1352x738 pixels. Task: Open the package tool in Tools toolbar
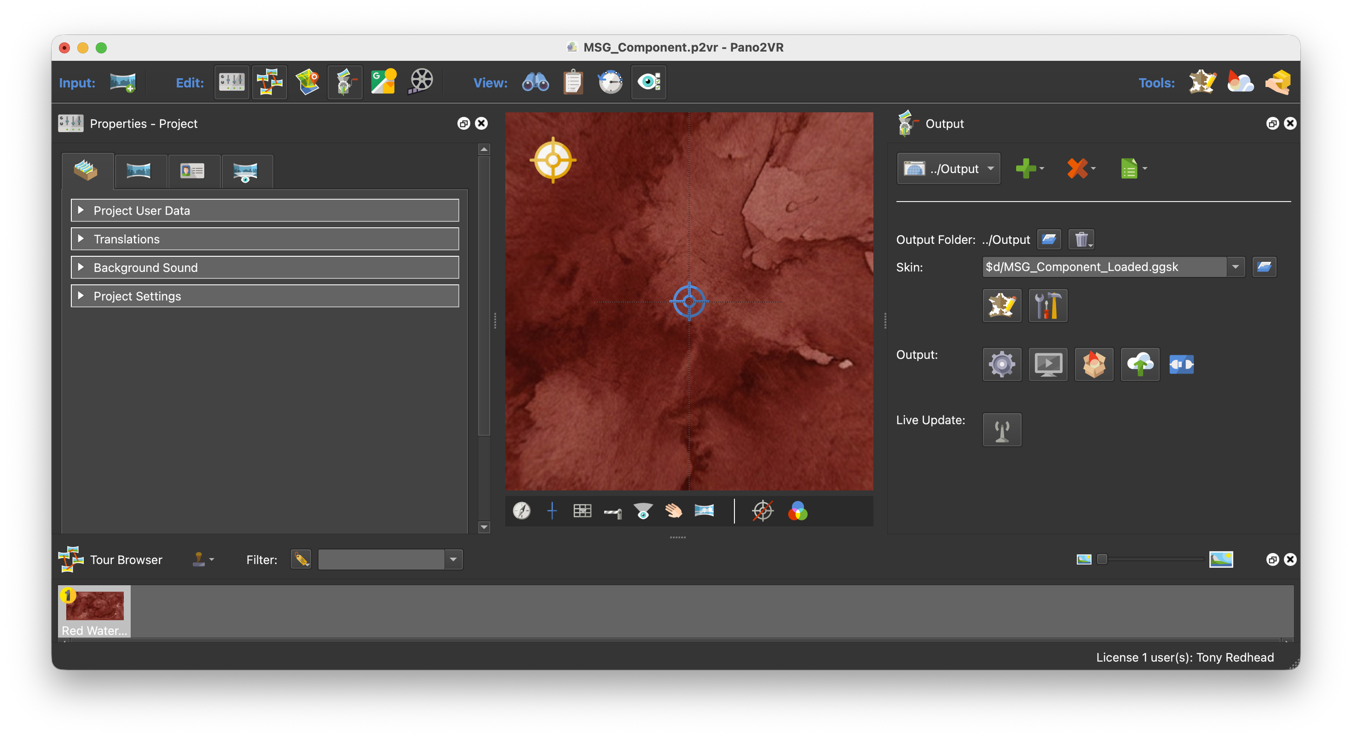[1278, 82]
